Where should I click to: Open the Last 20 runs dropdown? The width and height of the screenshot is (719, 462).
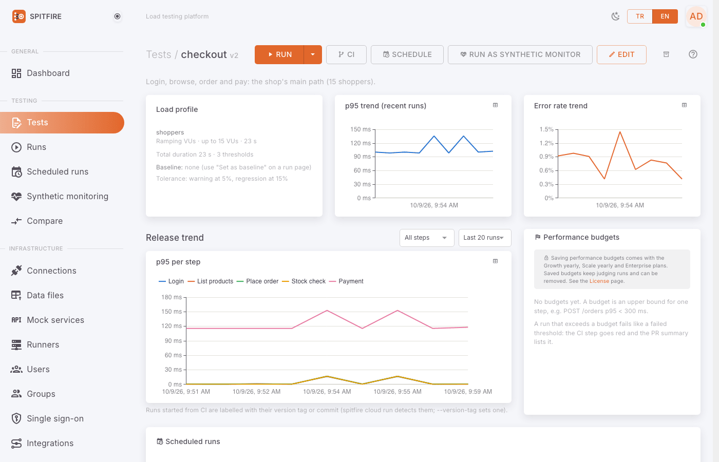(485, 238)
